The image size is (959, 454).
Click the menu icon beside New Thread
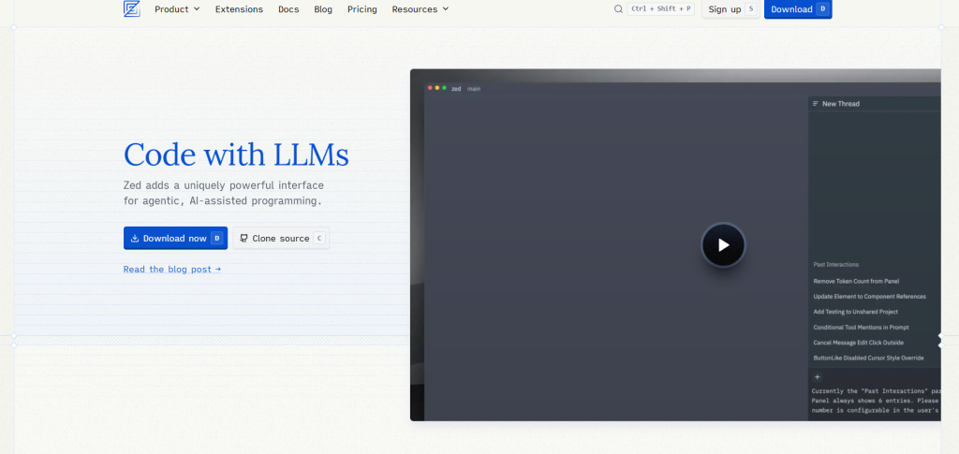click(x=816, y=104)
